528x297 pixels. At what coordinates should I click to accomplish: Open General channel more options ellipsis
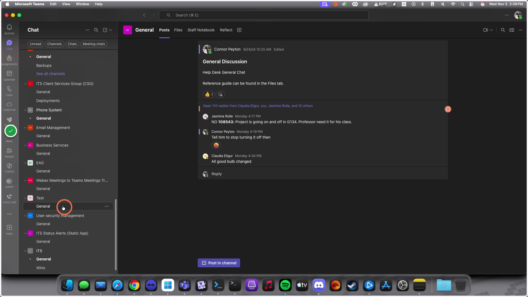tap(521, 30)
